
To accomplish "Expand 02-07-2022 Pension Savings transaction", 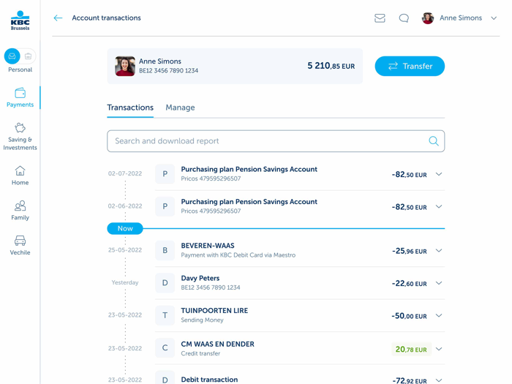I will click(x=439, y=174).
